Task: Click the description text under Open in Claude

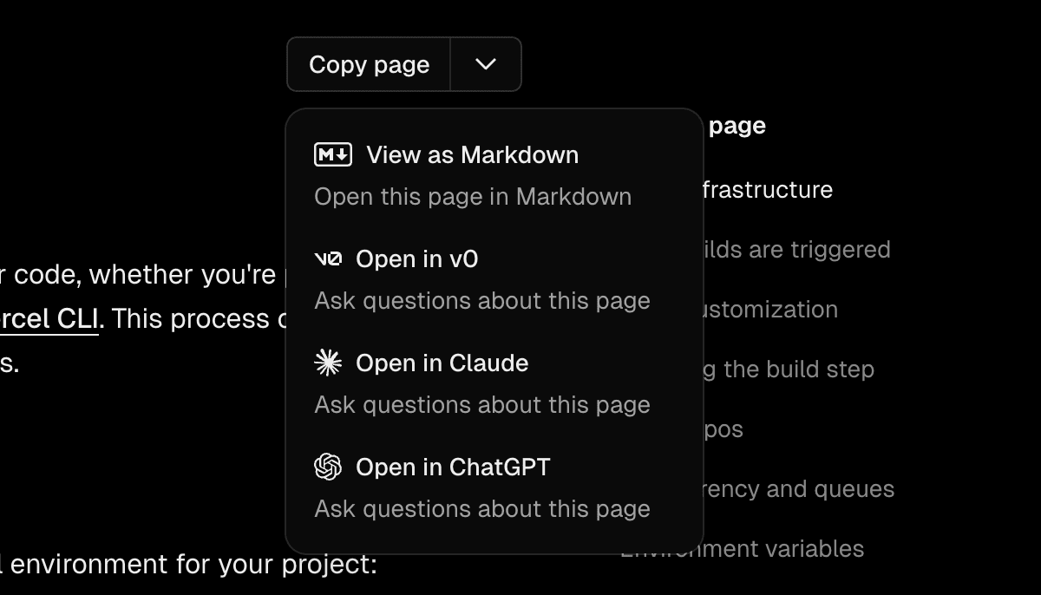Action: click(482, 404)
